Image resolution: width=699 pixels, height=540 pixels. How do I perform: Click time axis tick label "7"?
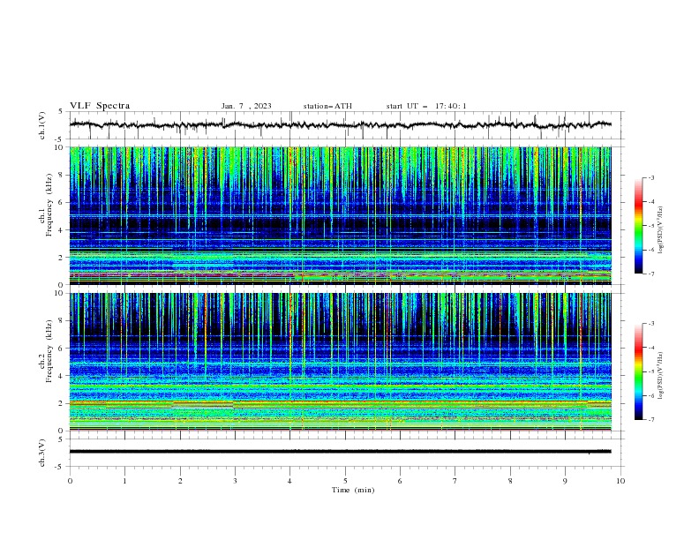[x=455, y=481]
